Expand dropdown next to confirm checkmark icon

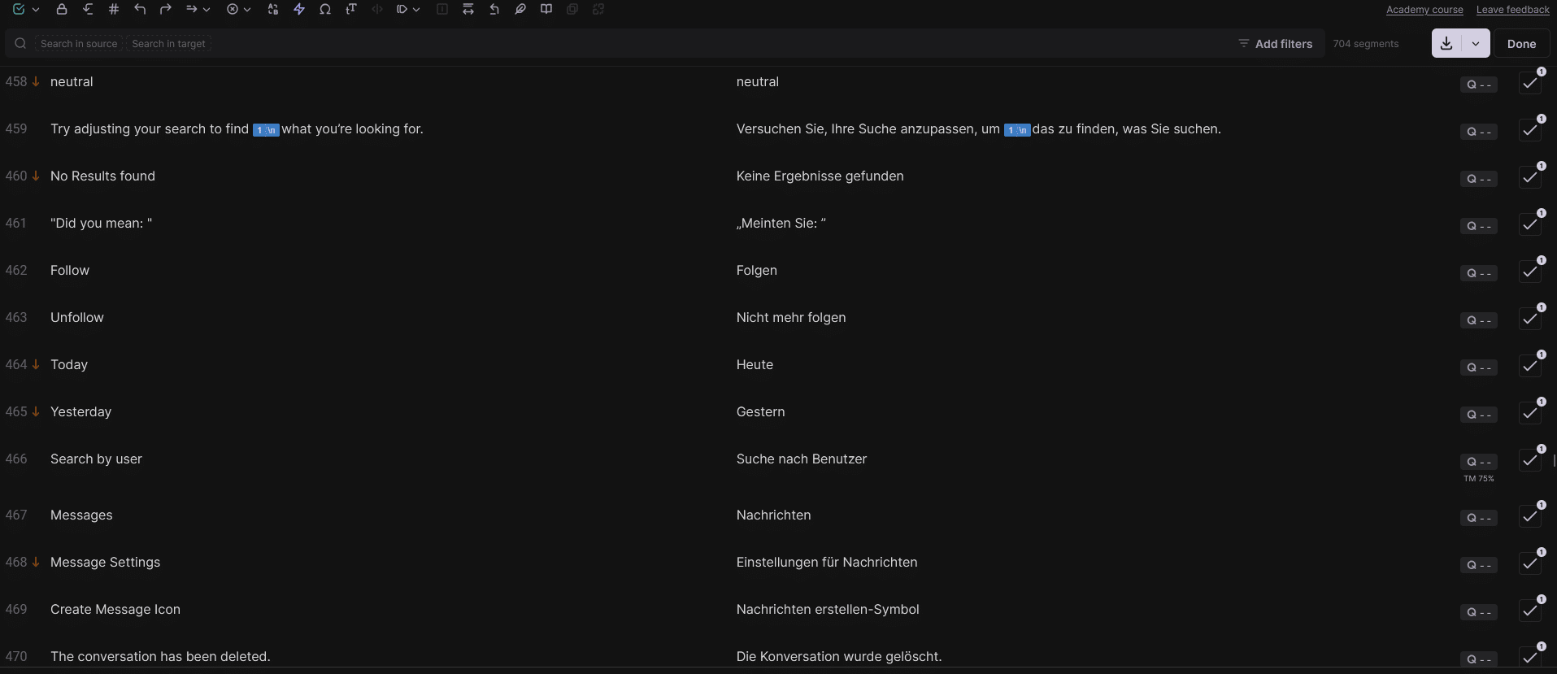pos(36,10)
